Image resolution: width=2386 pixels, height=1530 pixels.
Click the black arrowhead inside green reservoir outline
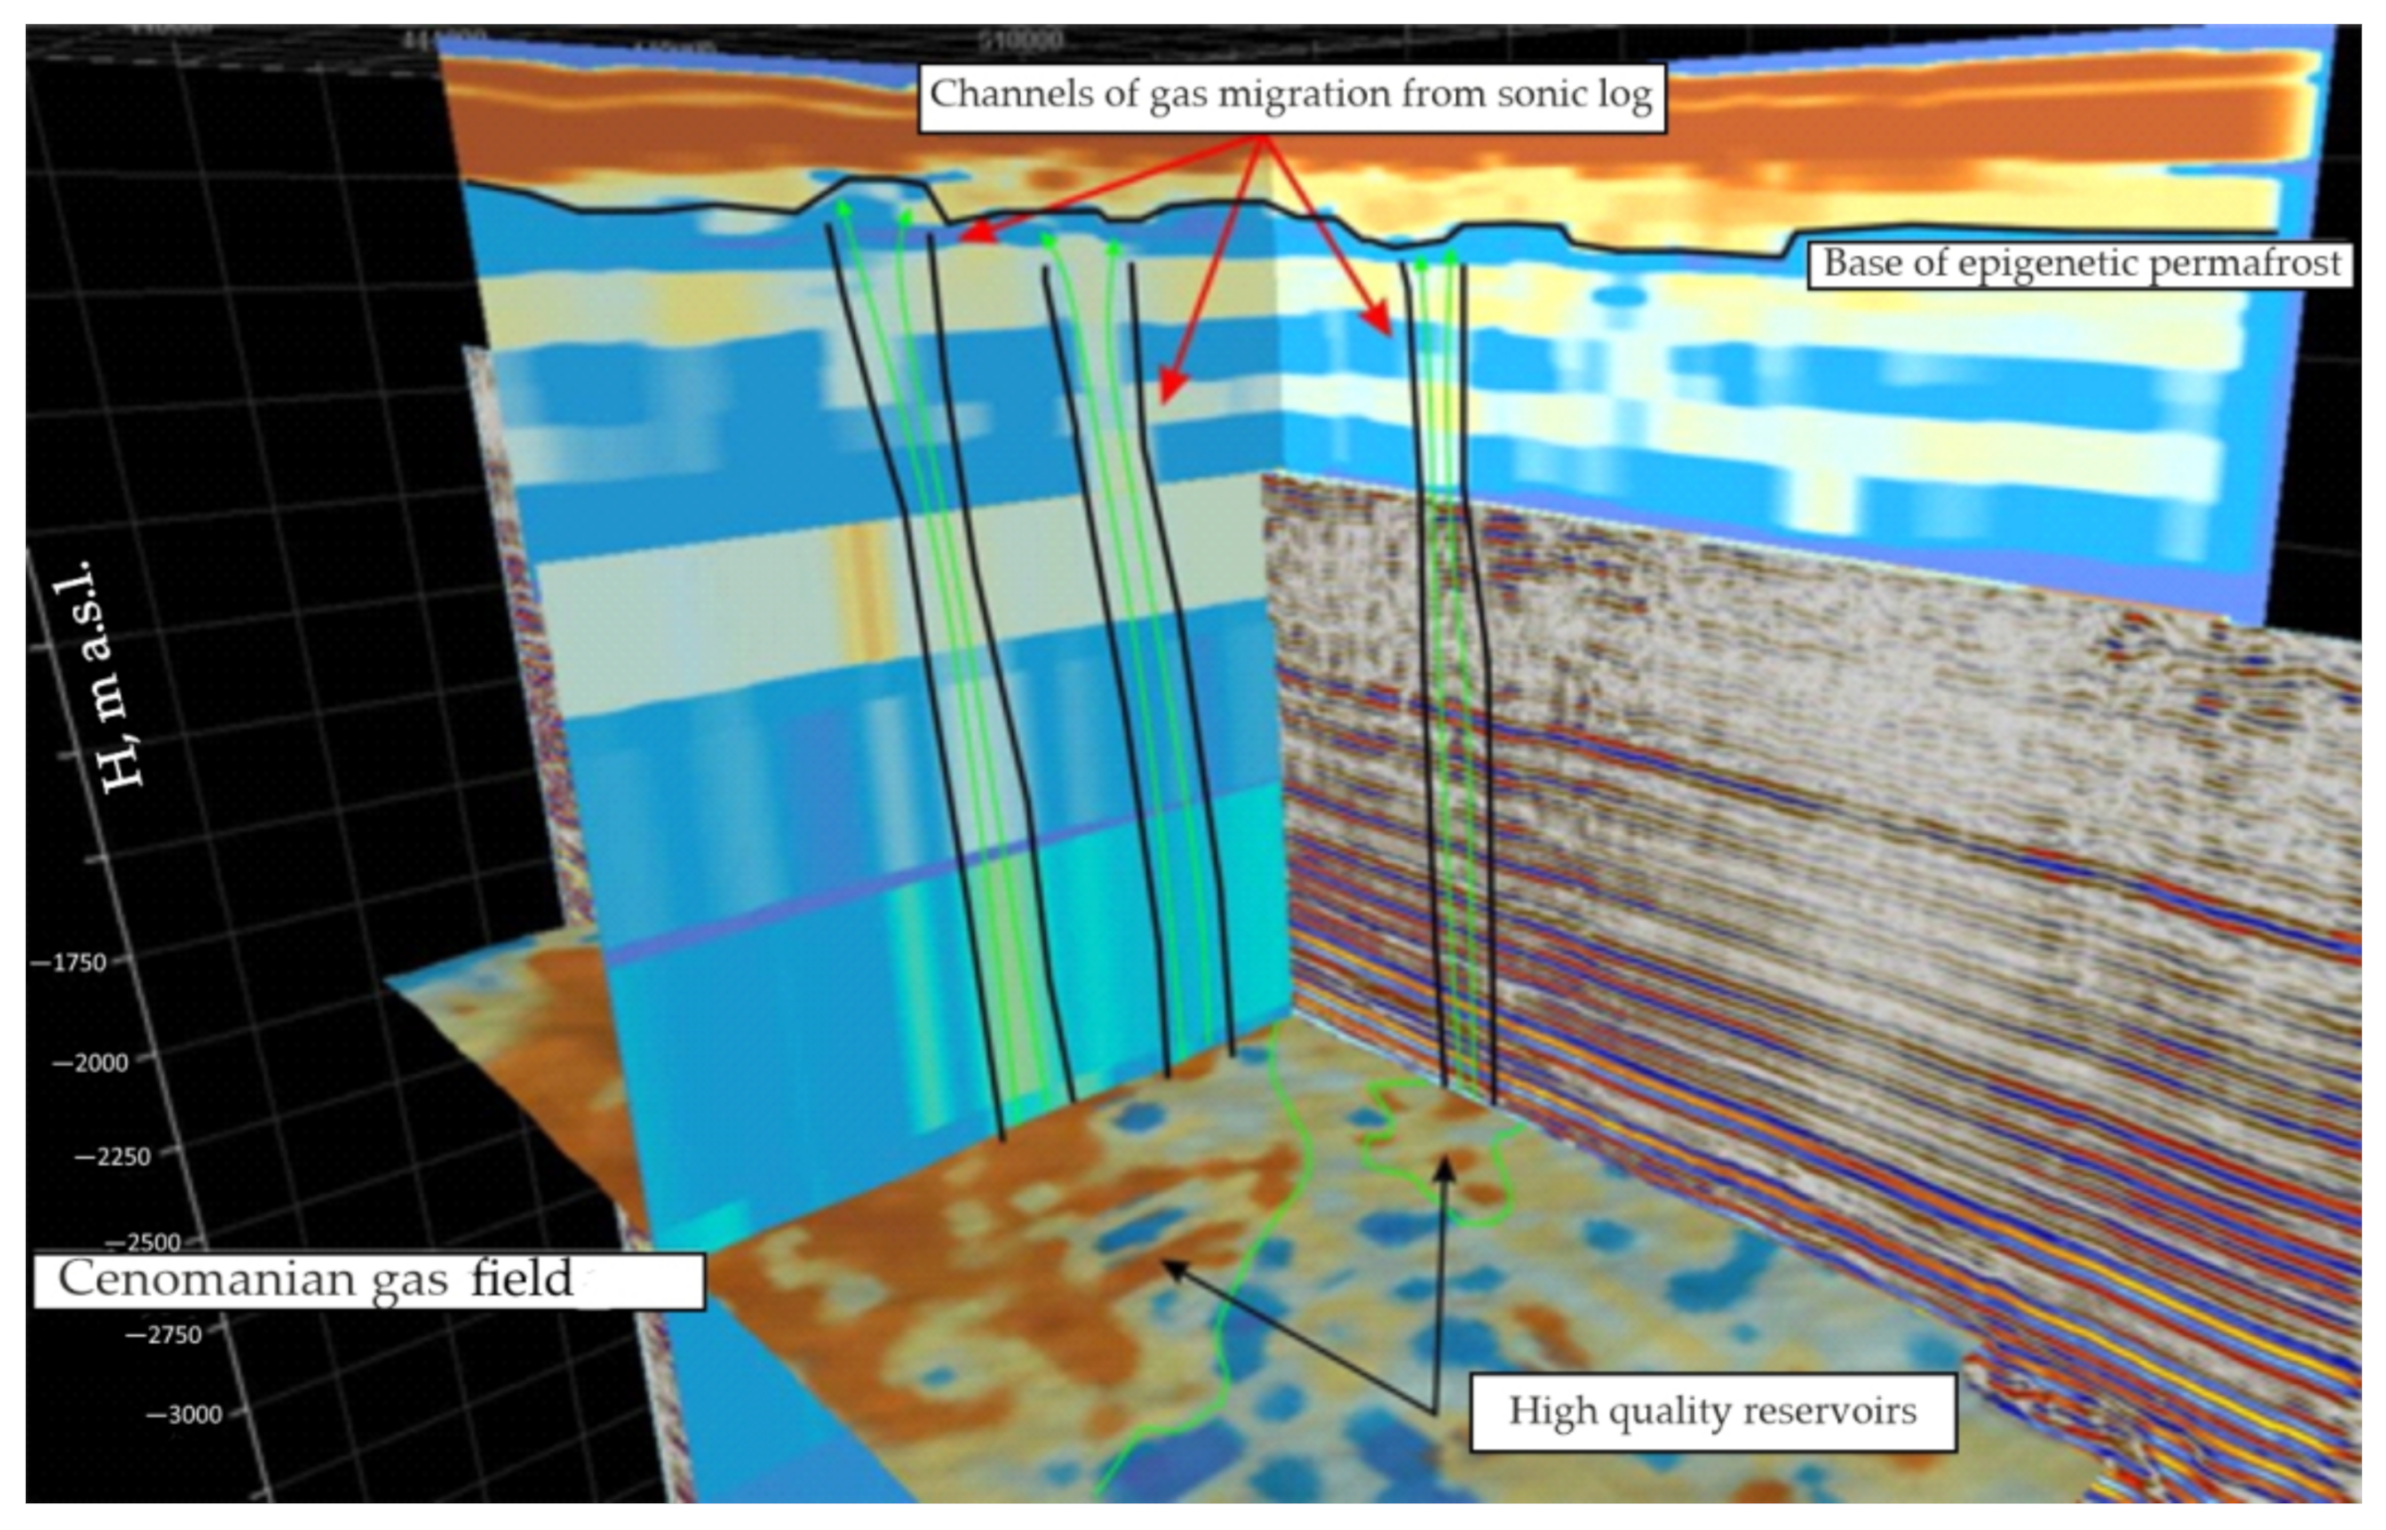click(x=1445, y=1170)
